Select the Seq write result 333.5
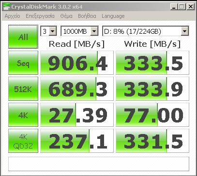197x176 pixels. click(152, 63)
